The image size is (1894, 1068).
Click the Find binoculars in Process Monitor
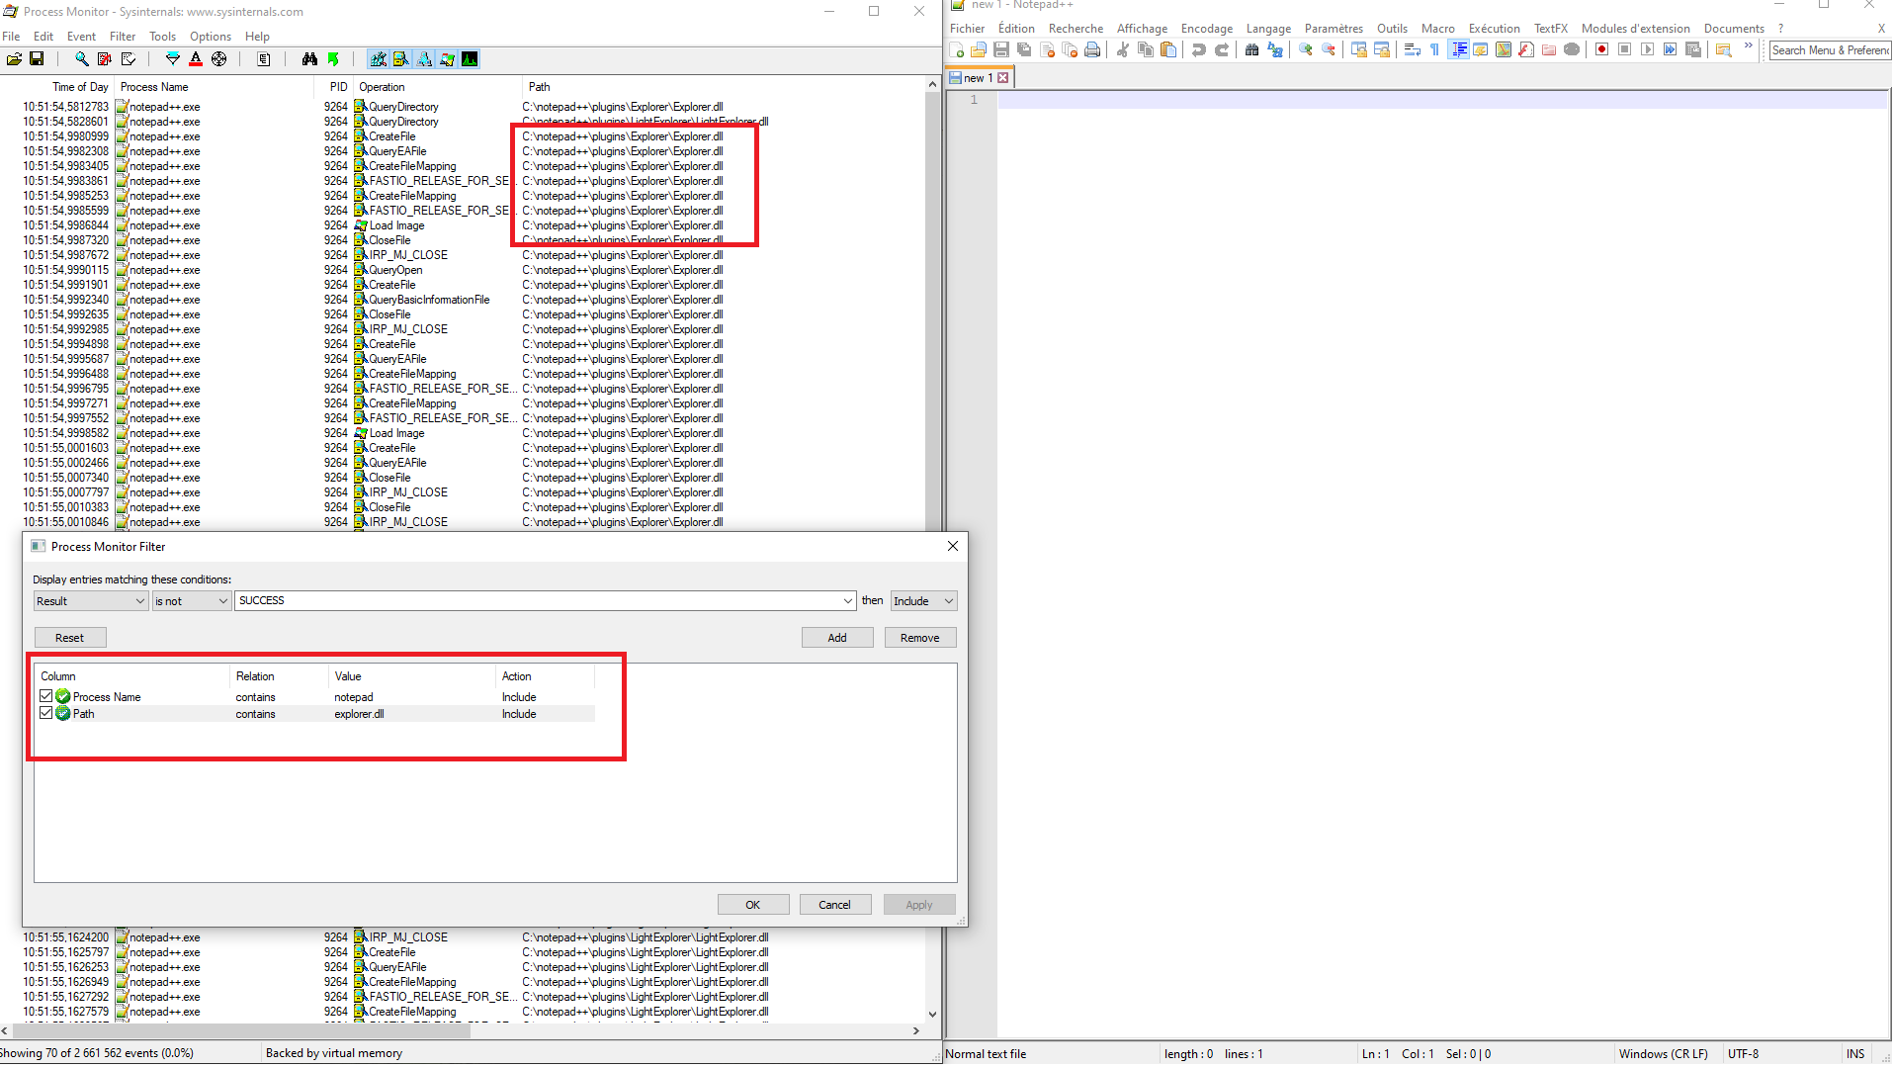(x=309, y=59)
